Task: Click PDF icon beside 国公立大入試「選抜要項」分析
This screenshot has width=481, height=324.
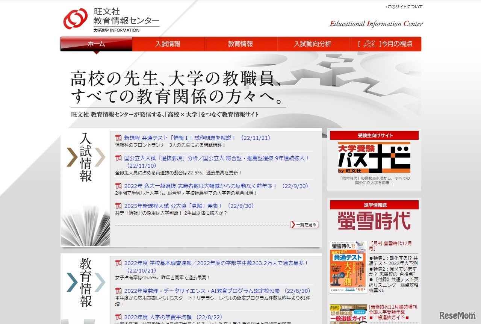Action: click(x=118, y=158)
